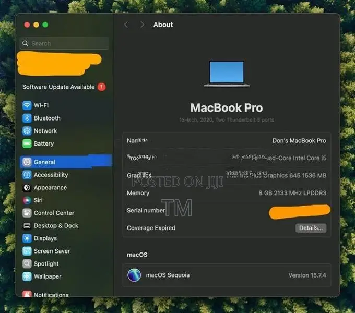The image size is (355, 313).
Task: Click the Details... button for coverage
Action: [311, 228]
